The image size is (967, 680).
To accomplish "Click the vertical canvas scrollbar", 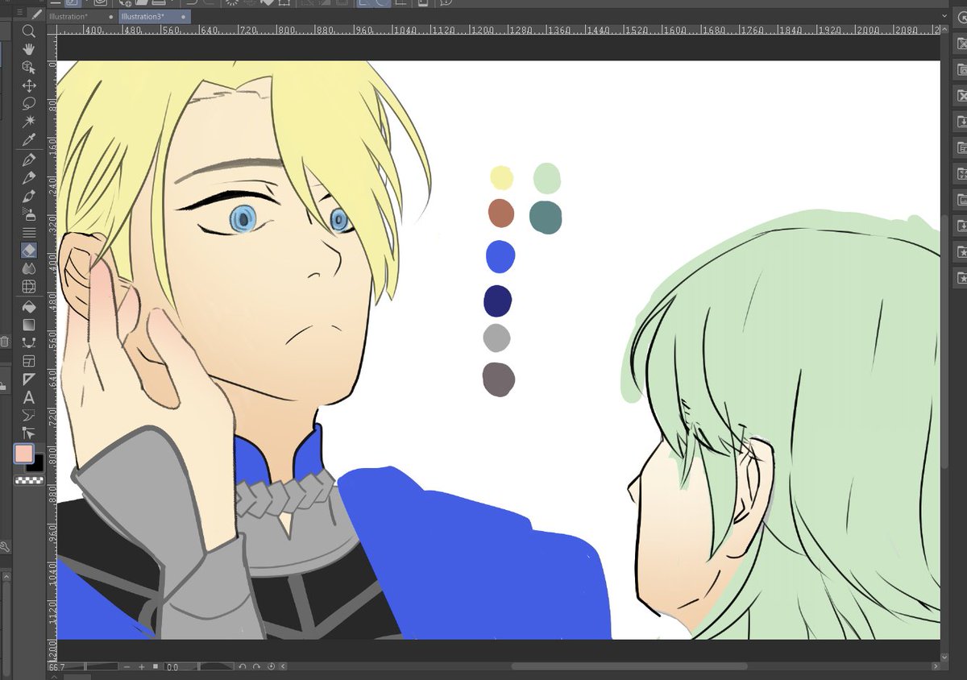I will 944,342.
